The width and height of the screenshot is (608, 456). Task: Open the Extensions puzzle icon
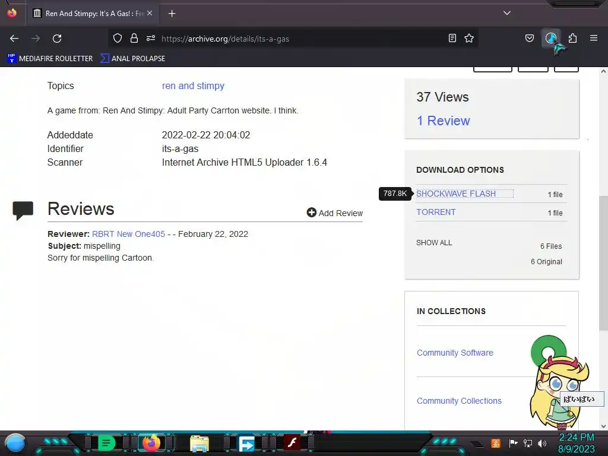point(572,38)
